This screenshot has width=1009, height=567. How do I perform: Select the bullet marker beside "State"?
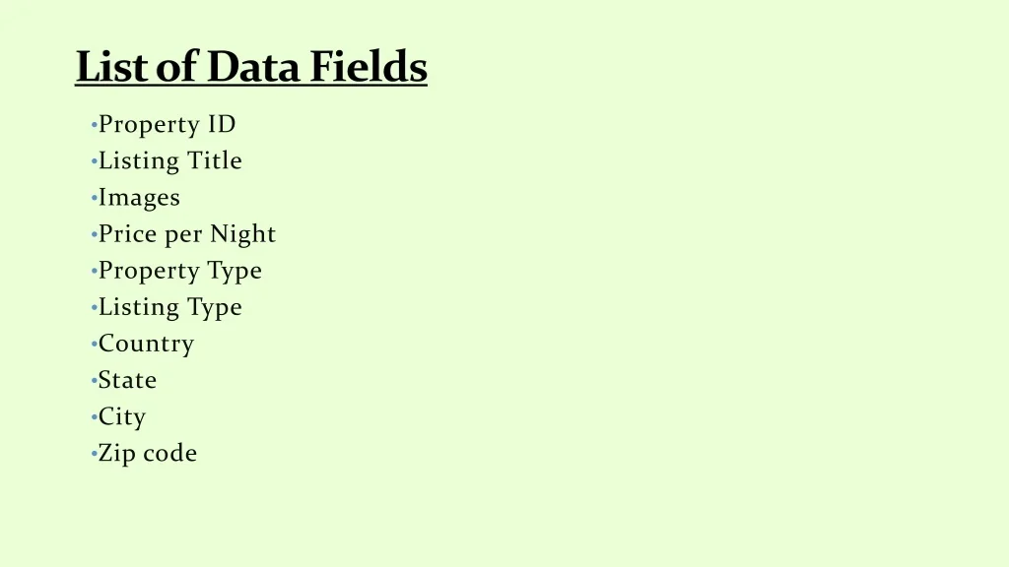94,381
